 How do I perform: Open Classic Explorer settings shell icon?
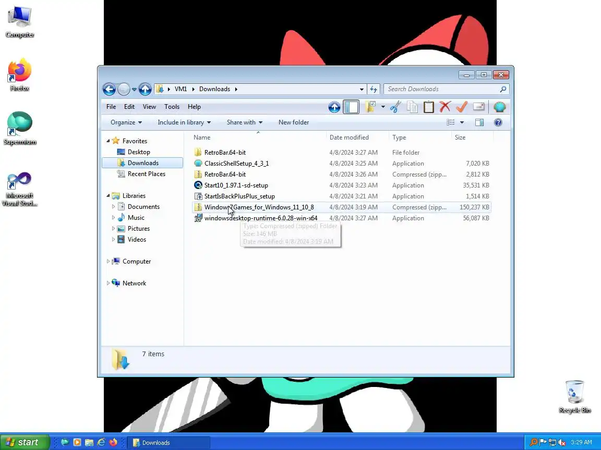(499, 107)
